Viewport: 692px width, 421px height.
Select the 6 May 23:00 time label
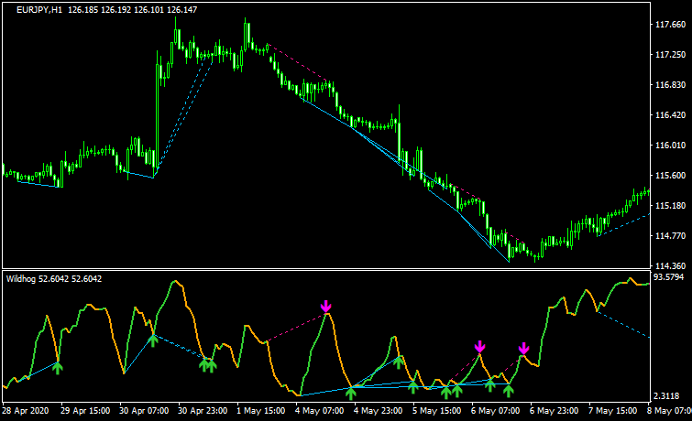(555, 411)
